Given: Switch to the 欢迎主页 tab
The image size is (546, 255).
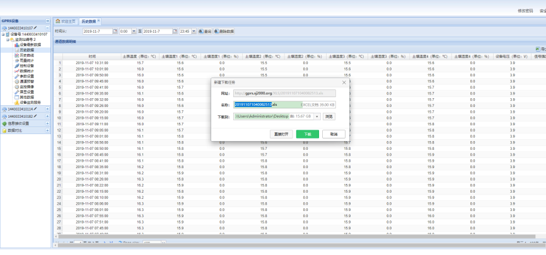Looking at the screenshot, I should pyautogui.click(x=67, y=21).
